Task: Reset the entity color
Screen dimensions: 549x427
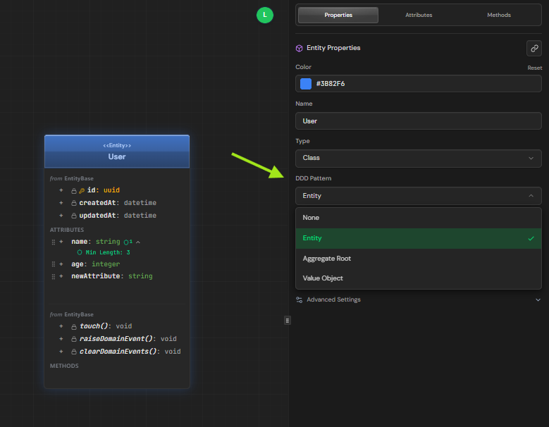Action: click(x=535, y=68)
